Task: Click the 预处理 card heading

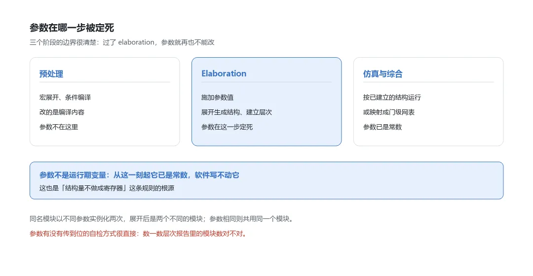Action: [x=51, y=73]
